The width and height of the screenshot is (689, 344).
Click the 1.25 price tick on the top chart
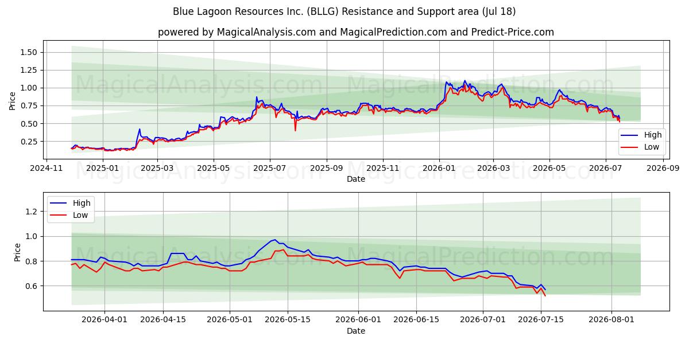point(30,70)
